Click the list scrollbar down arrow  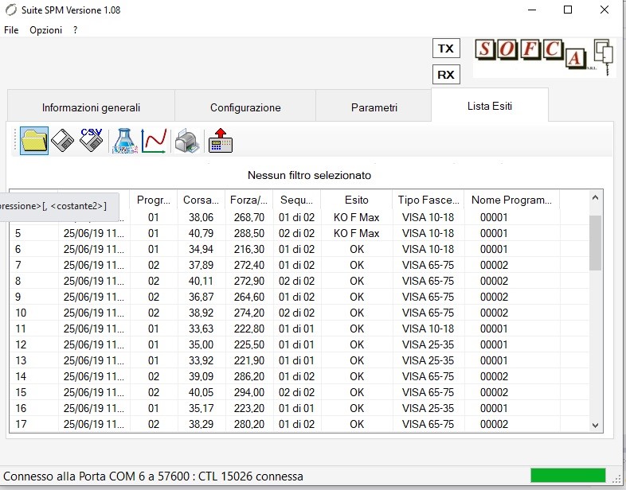pyautogui.click(x=595, y=426)
